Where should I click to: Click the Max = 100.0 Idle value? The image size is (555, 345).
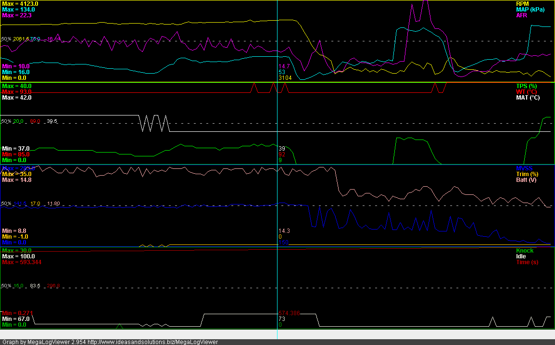click(x=18, y=256)
